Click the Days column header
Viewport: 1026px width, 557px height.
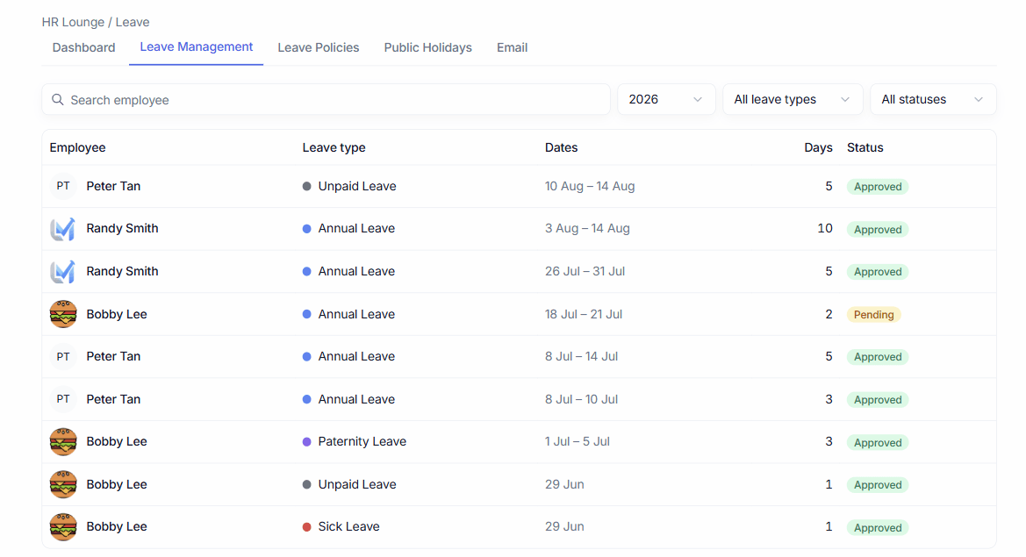818,147
